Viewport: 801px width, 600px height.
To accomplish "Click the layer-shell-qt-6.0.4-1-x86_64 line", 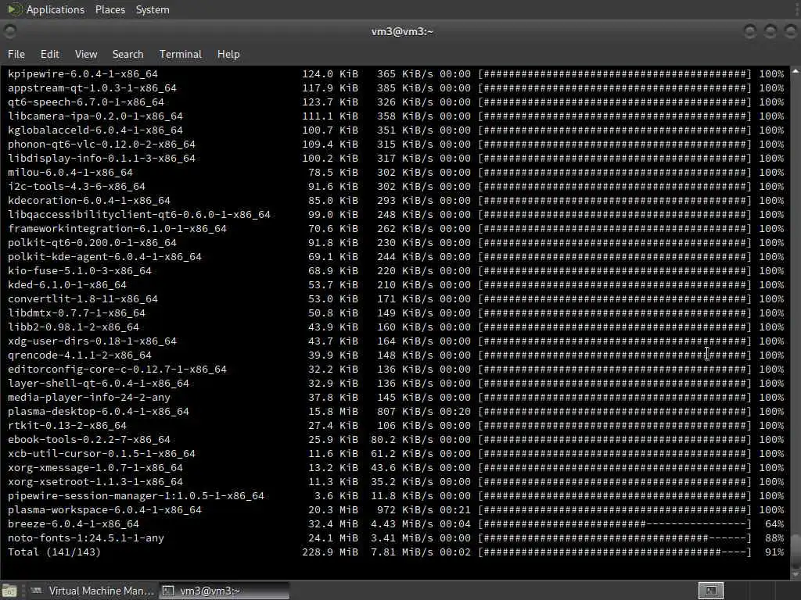I will [x=396, y=383].
